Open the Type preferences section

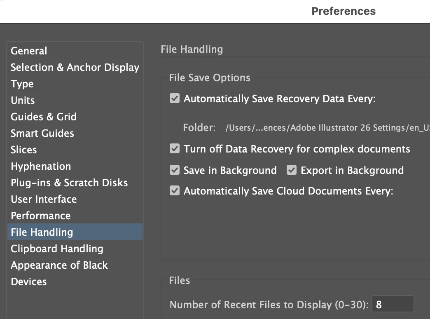(22, 84)
